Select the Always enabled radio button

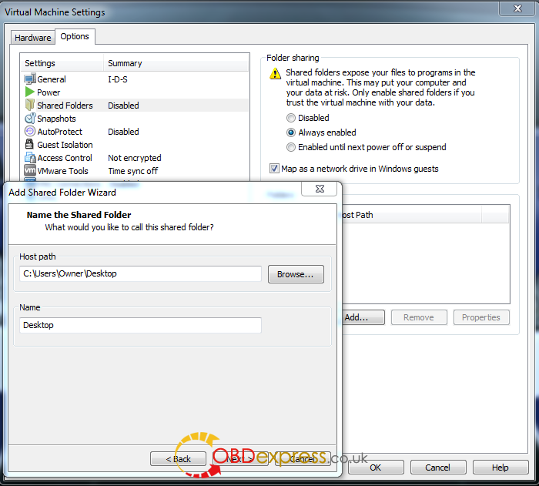[291, 132]
